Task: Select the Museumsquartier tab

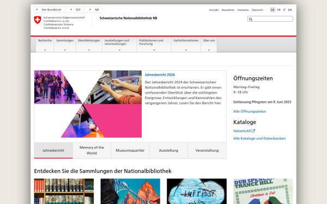Action: click(x=130, y=150)
